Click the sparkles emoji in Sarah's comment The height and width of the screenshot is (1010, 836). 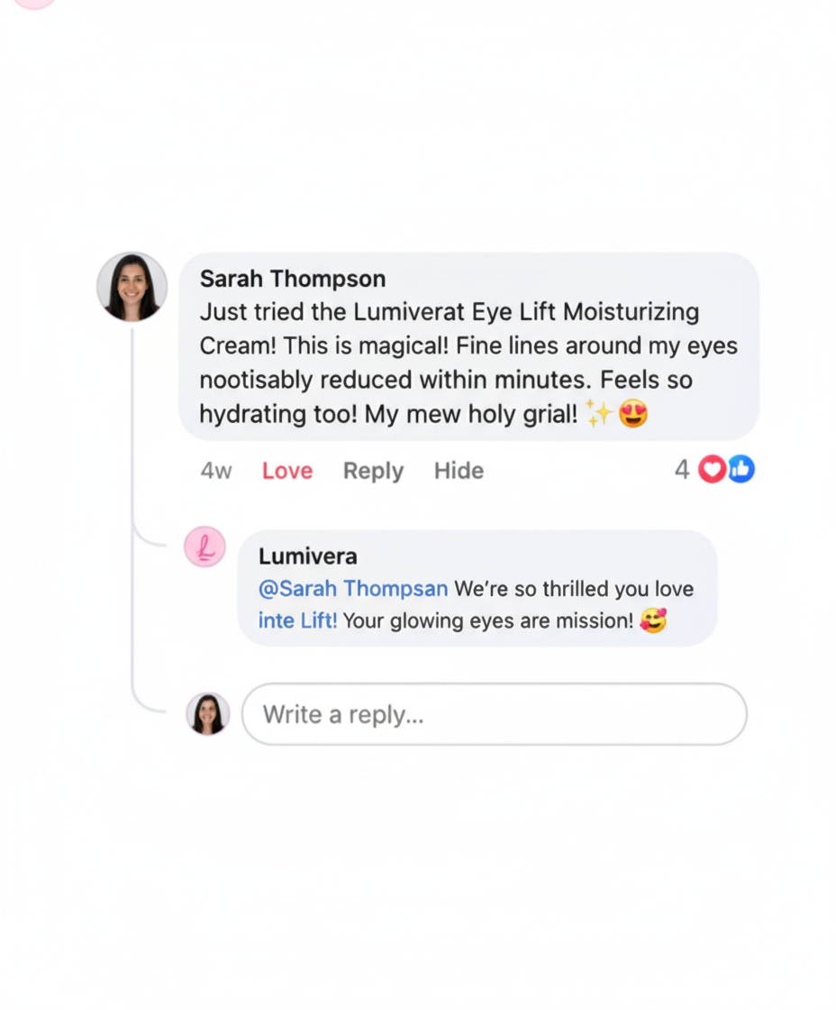point(598,413)
